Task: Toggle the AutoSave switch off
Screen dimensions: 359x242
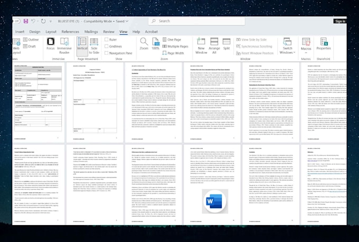Action: [x=16, y=21]
